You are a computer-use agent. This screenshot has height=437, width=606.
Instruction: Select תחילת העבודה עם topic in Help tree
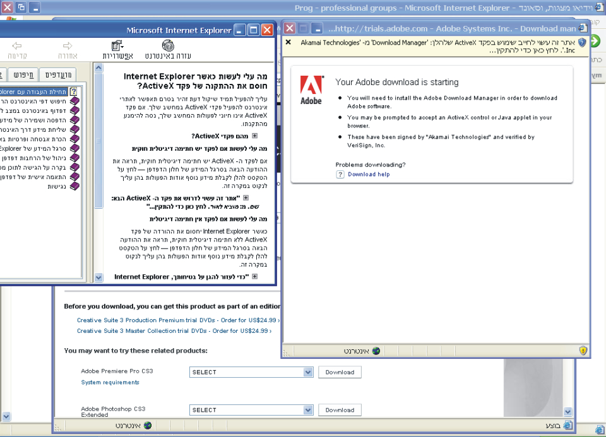pos(34,91)
